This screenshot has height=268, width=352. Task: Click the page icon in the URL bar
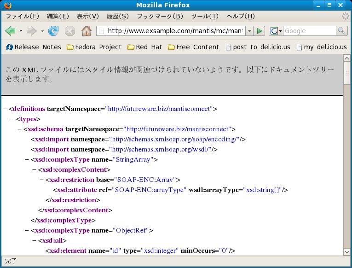click(x=102, y=31)
